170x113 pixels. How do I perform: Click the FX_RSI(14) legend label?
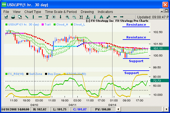coord(16,74)
